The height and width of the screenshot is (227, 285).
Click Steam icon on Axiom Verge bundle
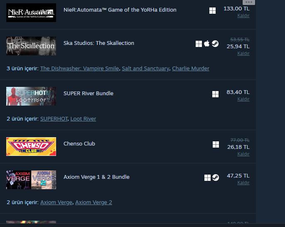coord(215,178)
